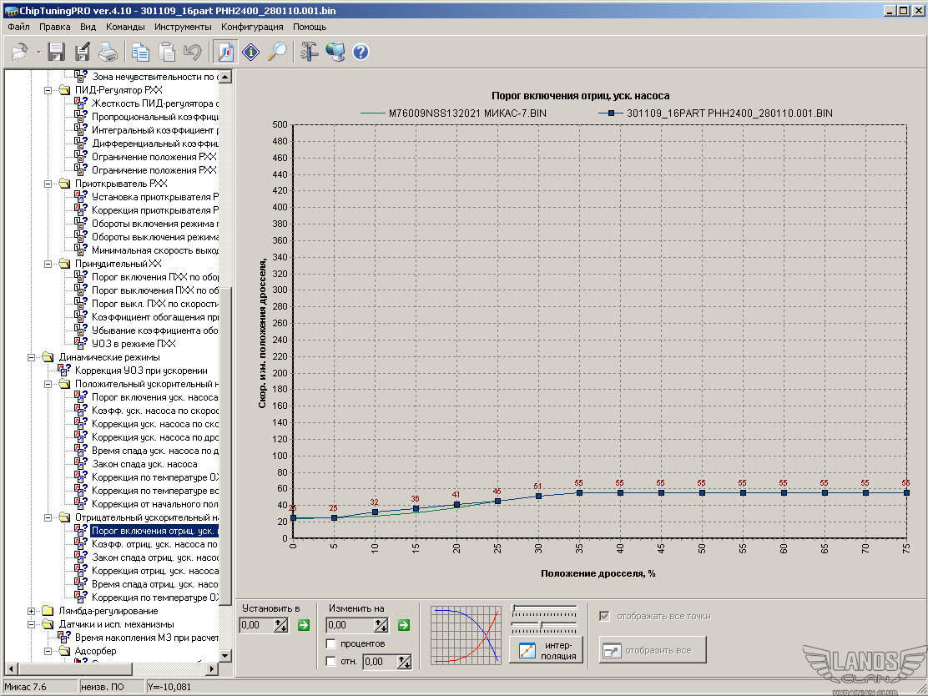
Task: Open the settings tools icon
Action: pyautogui.click(x=310, y=52)
